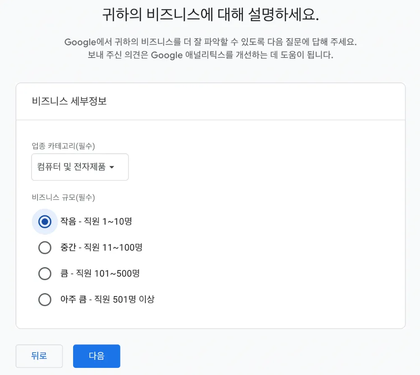The image size is (420, 375).
Task: Click the dropdown arrow beside 컴퓨터 및 전자제품
Action: point(112,168)
